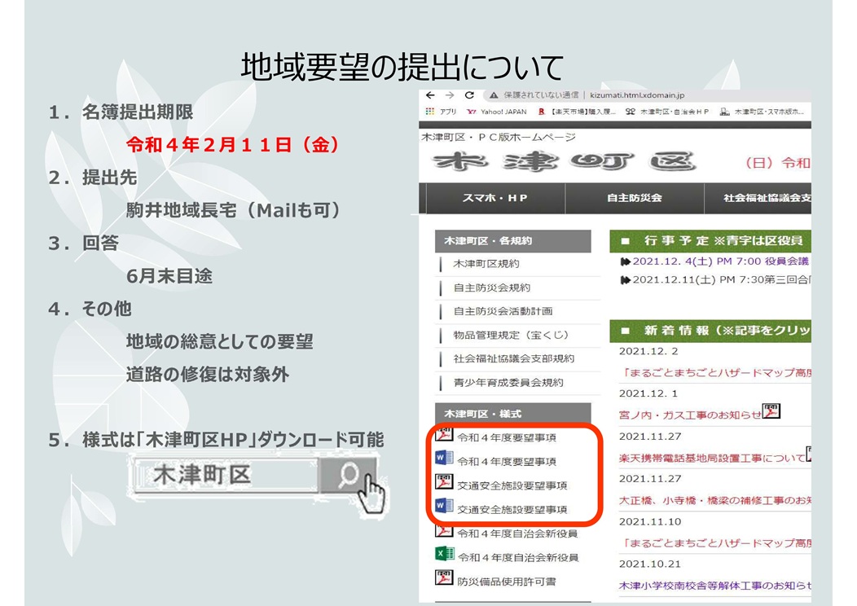The height and width of the screenshot is (606, 857).
Task: Download the Word icon for 交通安全施設要望事項
Action: tap(444, 507)
